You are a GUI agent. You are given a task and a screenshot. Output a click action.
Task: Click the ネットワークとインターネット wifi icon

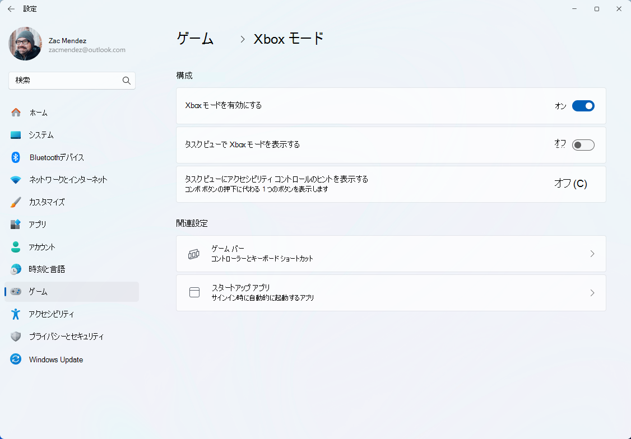(16, 180)
